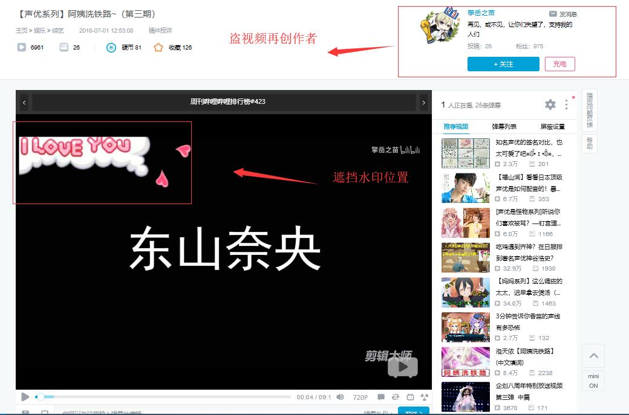Switch to 屏蔽设置 tab
Viewport: 629px width, 415px height.
(x=552, y=127)
